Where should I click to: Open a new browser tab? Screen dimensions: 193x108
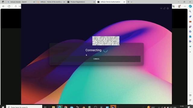coord(128,2)
